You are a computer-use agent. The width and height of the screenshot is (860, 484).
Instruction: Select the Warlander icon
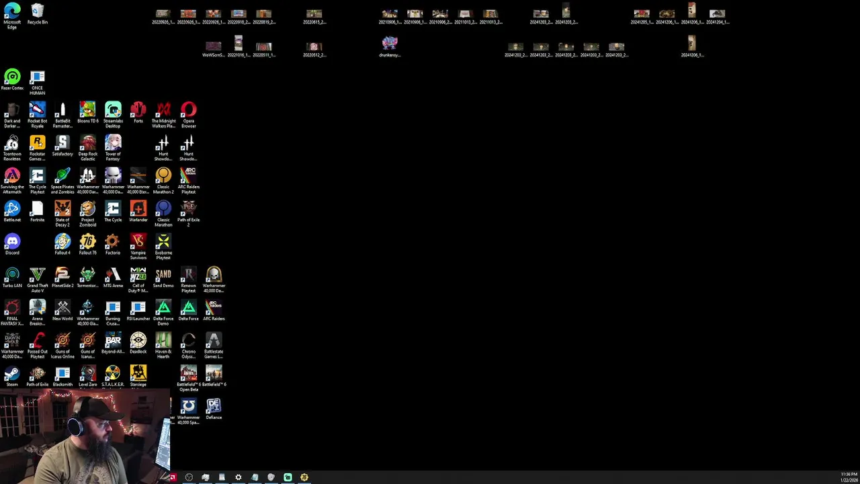(138, 211)
